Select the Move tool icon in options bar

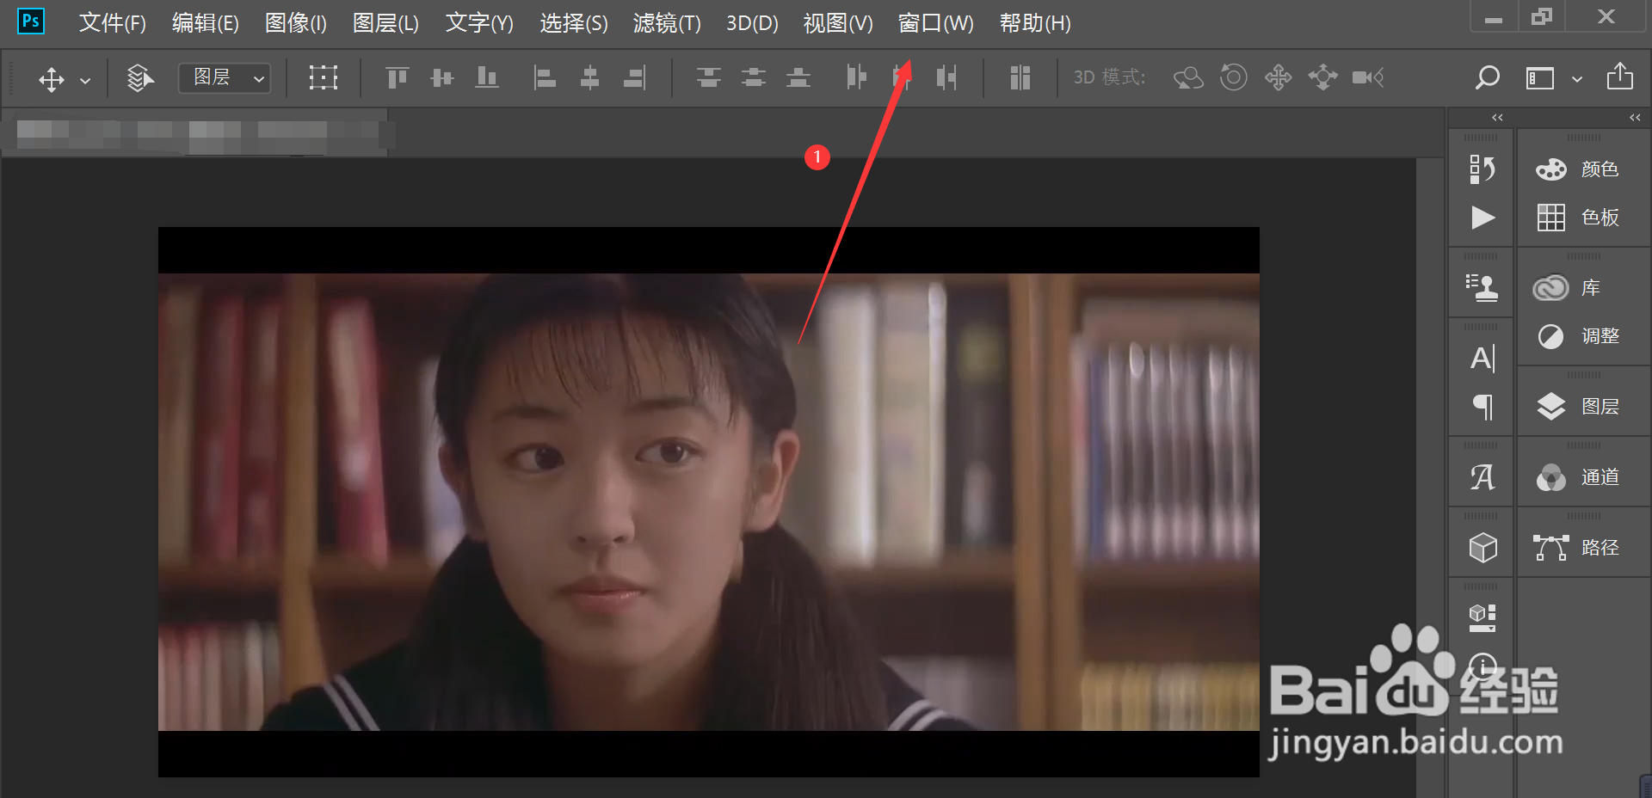pos(52,79)
